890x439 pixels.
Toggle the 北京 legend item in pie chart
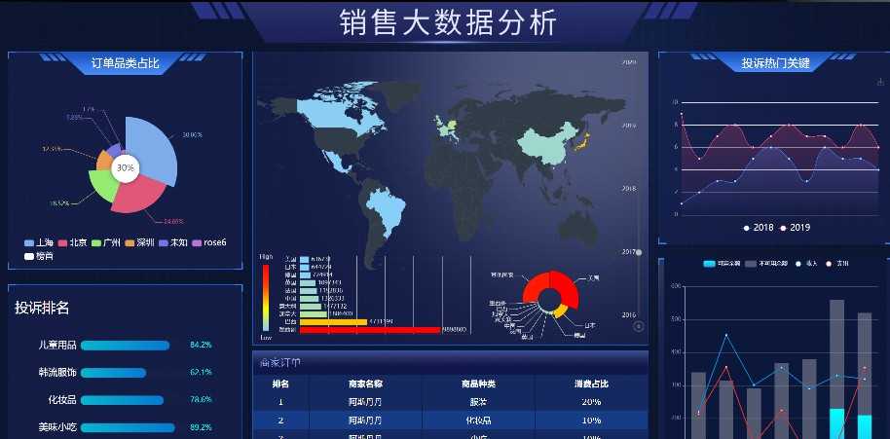72,242
